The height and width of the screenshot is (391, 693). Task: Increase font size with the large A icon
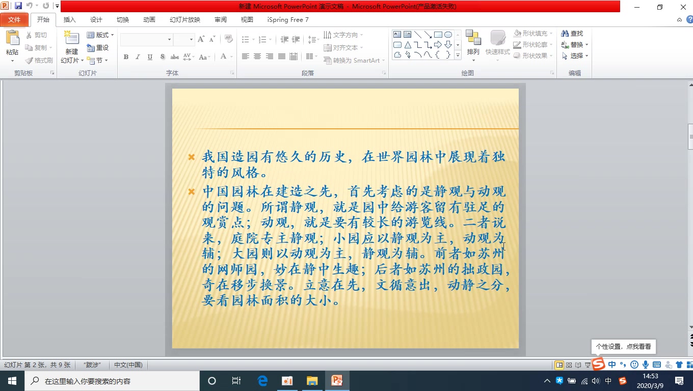pyautogui.click(x=201, y=39)
